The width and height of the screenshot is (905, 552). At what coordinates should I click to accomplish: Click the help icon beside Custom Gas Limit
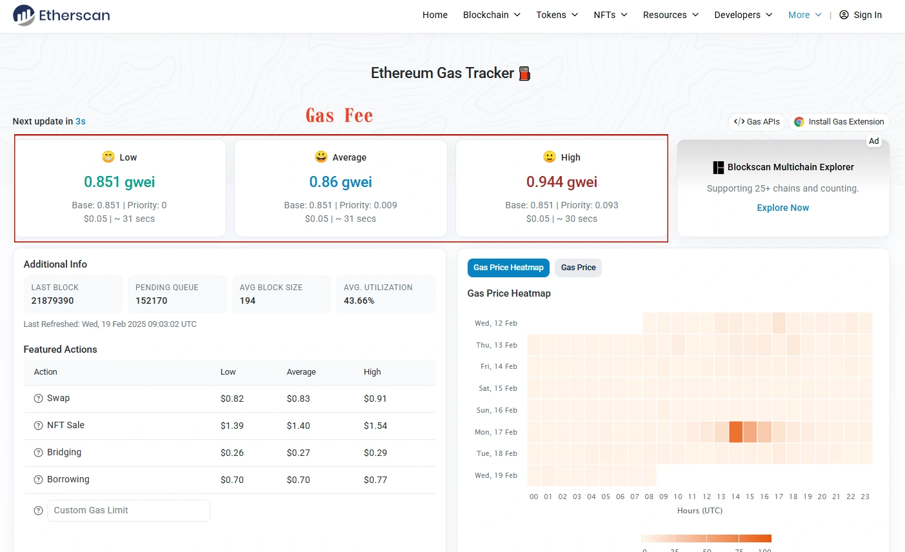38,511
